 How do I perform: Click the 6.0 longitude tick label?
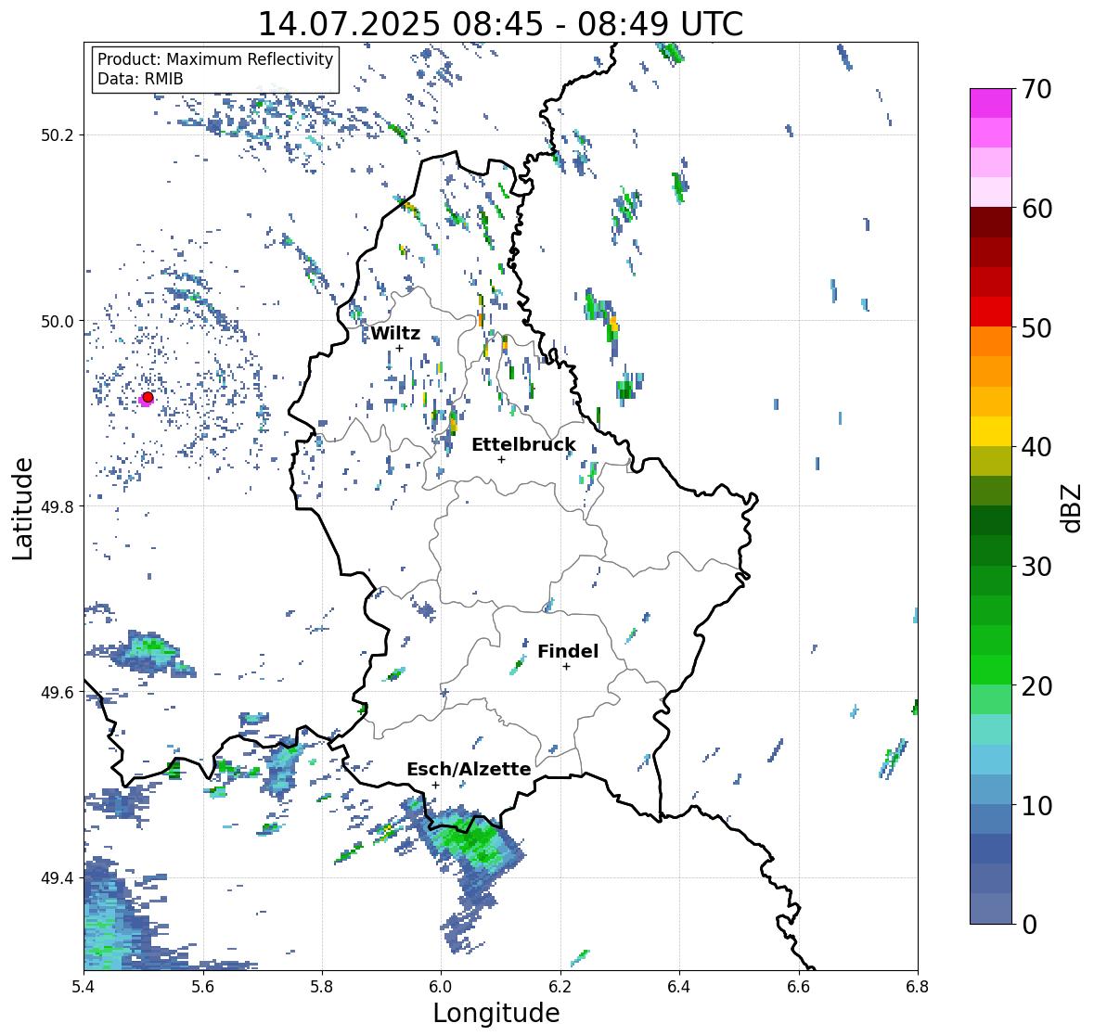tap(441, 987)
